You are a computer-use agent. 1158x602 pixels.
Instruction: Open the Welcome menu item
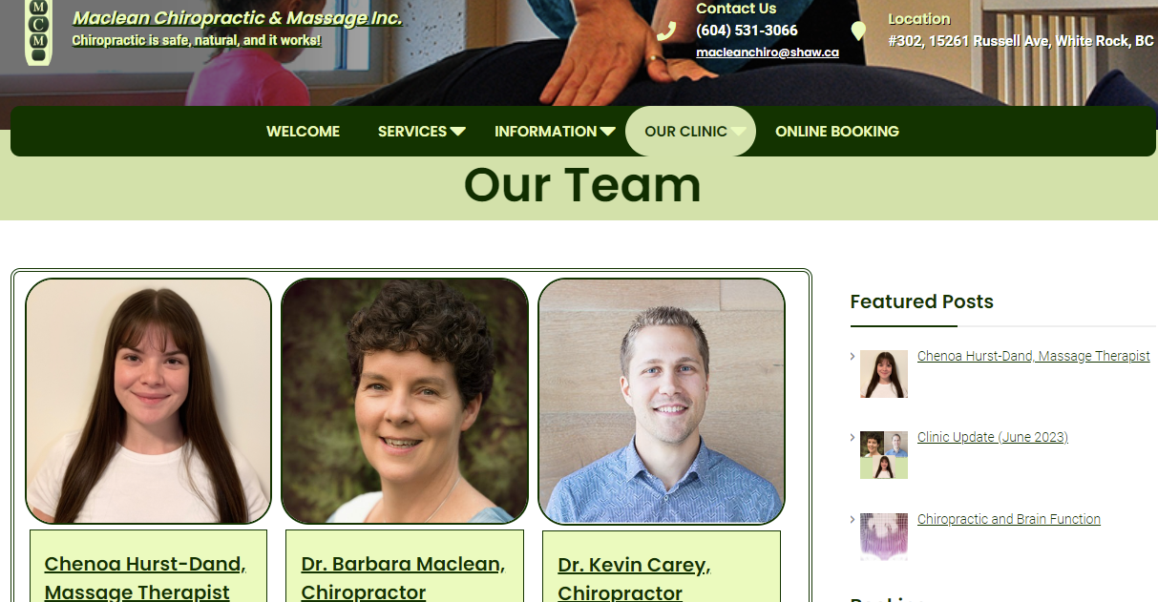303,132
